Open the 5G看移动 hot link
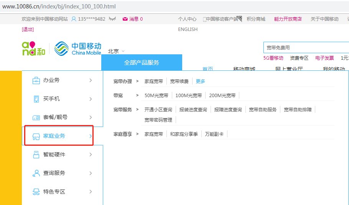This screenshot has height=205, width=349. [273, 58]
